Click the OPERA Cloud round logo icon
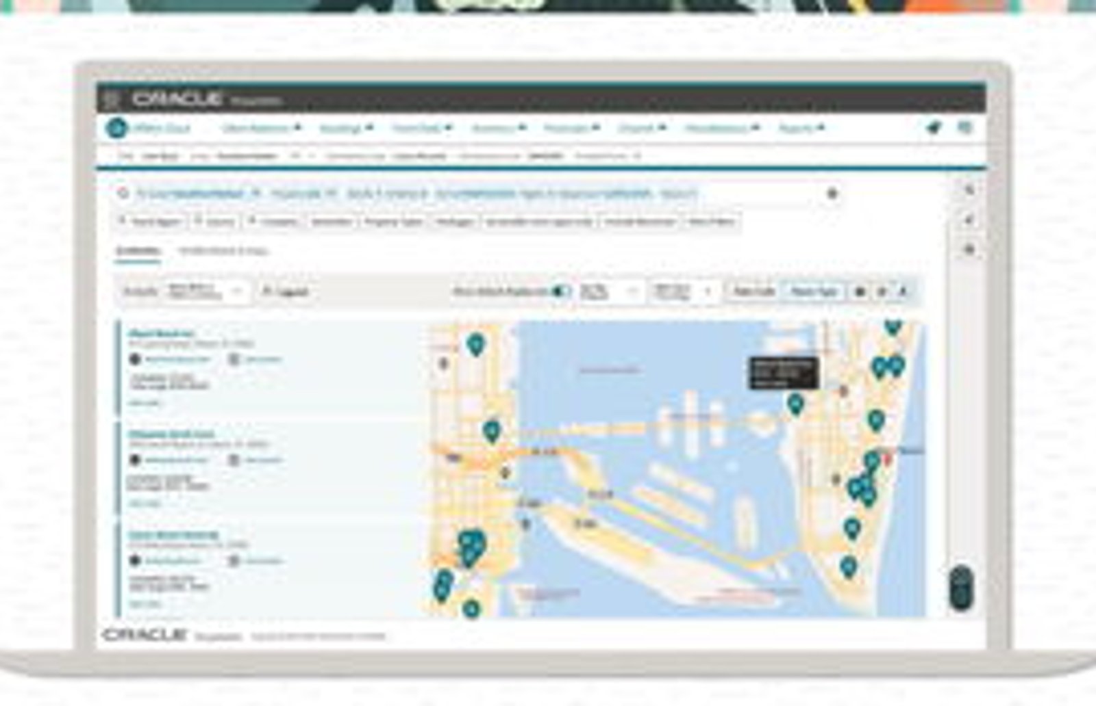Viewport: 1096px width, 706px height. pos(117,128)
